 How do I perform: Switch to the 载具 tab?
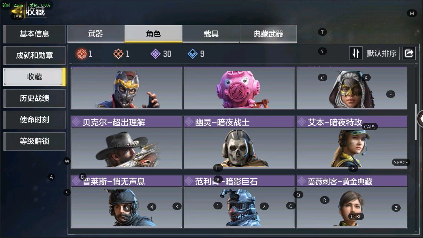point(211,34)
